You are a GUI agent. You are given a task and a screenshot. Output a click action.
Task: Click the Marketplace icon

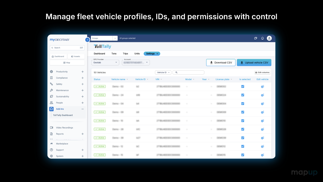51,144
